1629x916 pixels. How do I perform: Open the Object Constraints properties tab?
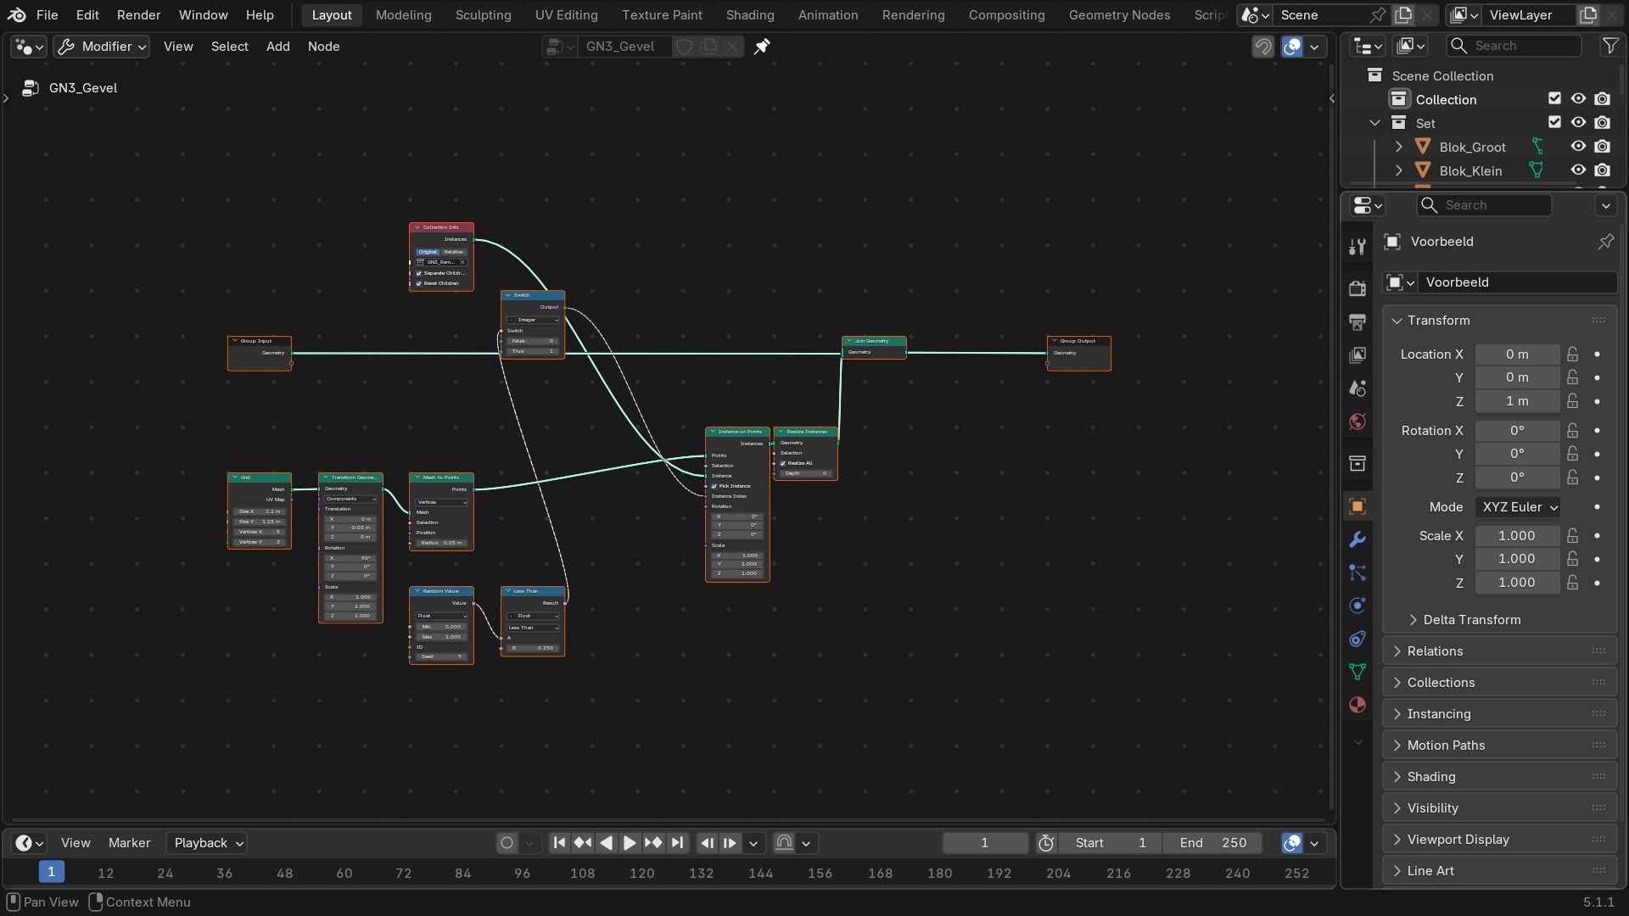point(1357,639)
